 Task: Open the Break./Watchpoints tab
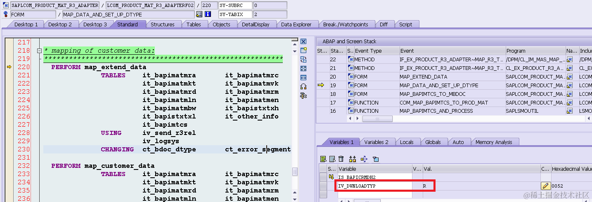346,24
